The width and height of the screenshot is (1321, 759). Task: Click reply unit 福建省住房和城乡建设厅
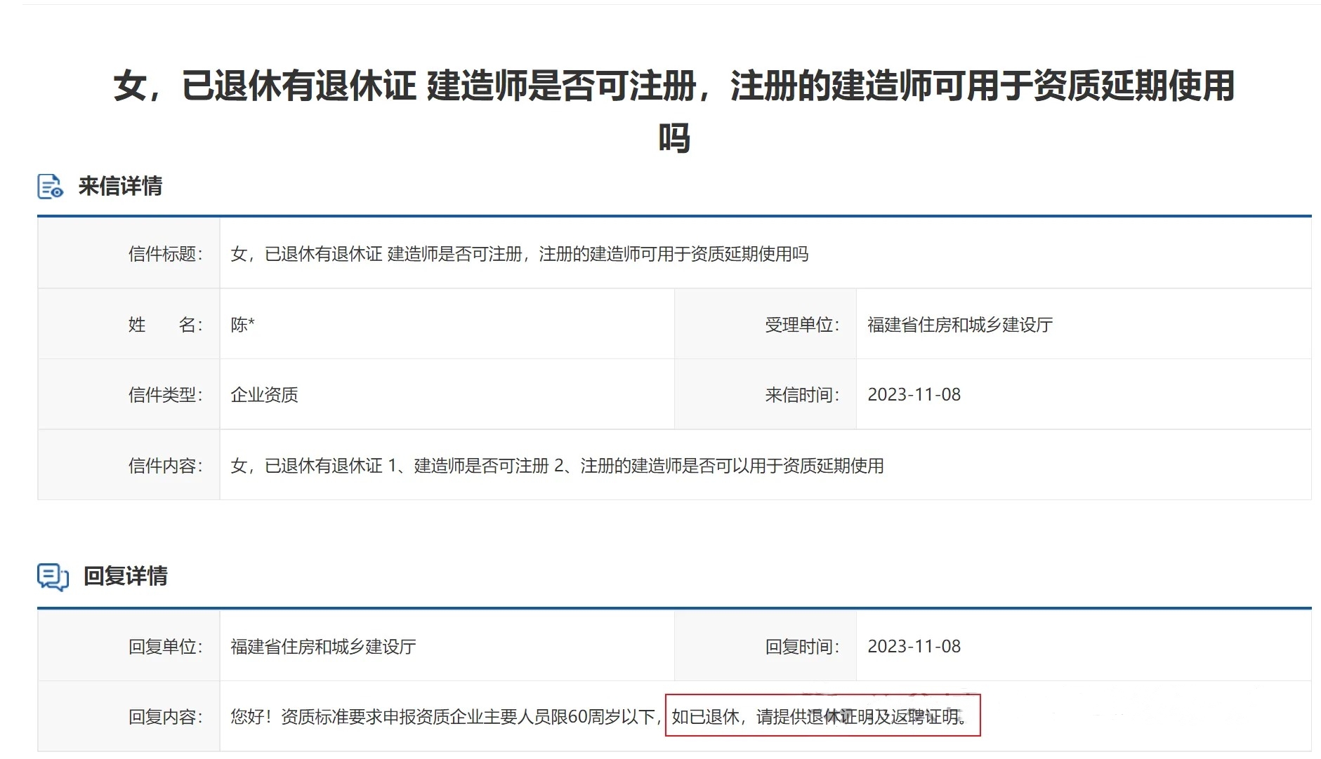pos(323,647)
